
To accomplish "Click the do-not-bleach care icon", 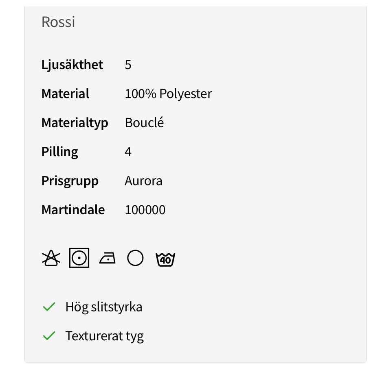I will click(51, 258).
